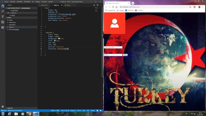Click the blue color swatch on the color line
Image resolution: width=206 pixels, height=116 pixels.
click(55, 41)
